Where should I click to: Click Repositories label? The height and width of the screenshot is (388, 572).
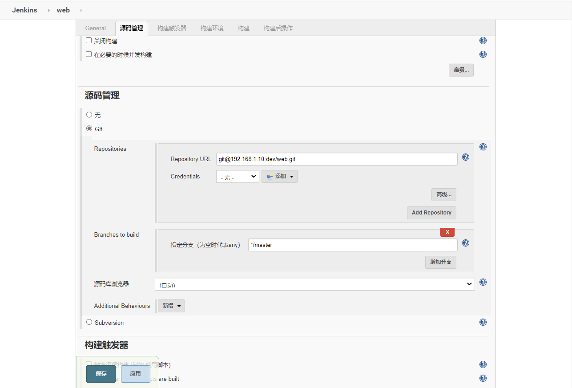[110, 149]
